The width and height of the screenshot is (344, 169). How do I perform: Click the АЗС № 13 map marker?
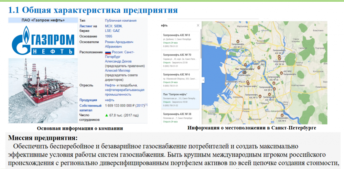(260, 96)
